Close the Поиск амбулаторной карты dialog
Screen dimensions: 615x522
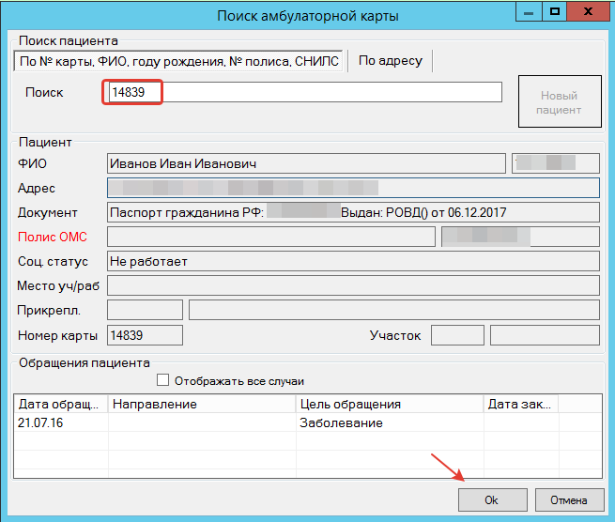click(x=591, y=12)
